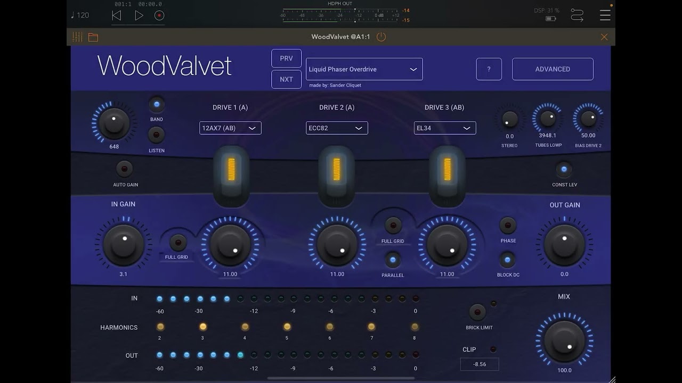Image resolution: width=682 pixels, height=383 pixels.
Task: Click the Drive 1 amount knob
Action: pyautogui.click(x=230, y=245)
